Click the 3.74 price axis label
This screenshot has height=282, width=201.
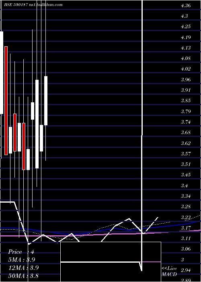coord(186,122)
